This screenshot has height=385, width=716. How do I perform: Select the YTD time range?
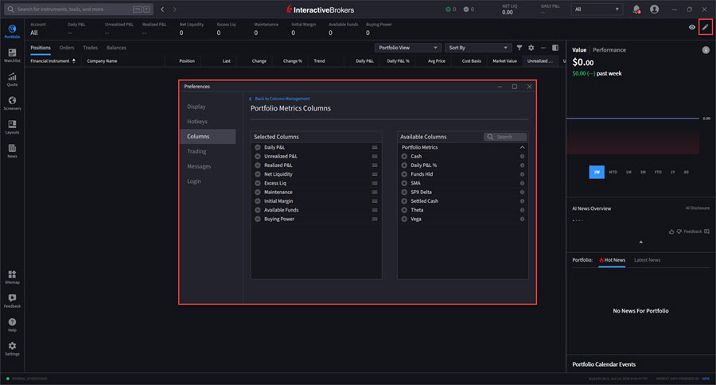pyautogui.click(x=658, y=172)
